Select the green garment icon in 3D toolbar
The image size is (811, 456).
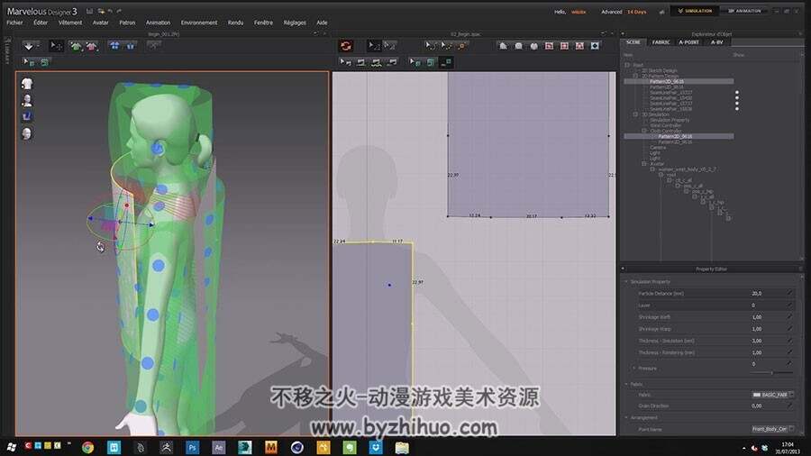pos(76,46)
